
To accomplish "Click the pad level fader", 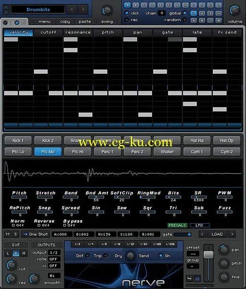I will click(209, 254).
